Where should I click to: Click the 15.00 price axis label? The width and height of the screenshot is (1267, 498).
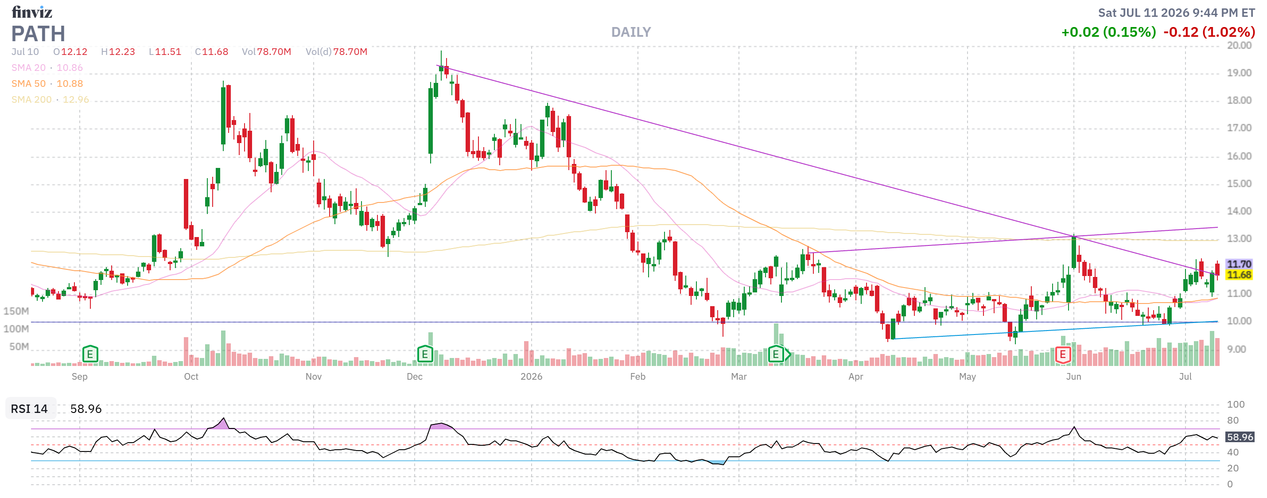tap(1240, 183)
